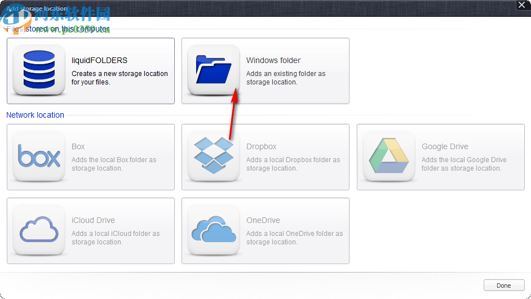Close the Add storage location dialog
Viewport: 531px width, 299px height.
(522, 5)
